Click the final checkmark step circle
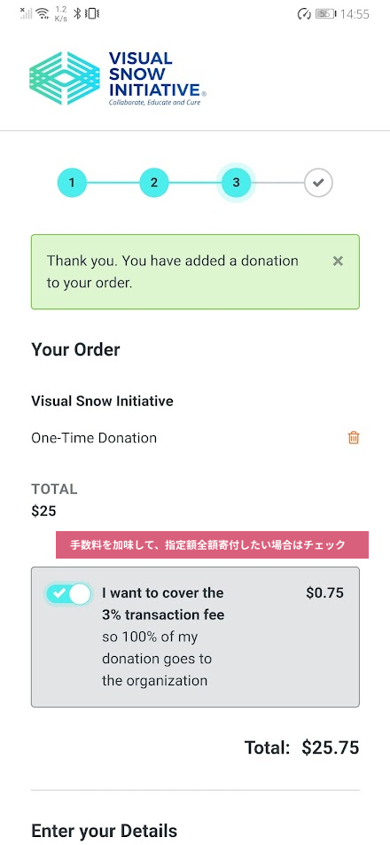The height and width of the screenshot is (845, 390). pos(318,184)
